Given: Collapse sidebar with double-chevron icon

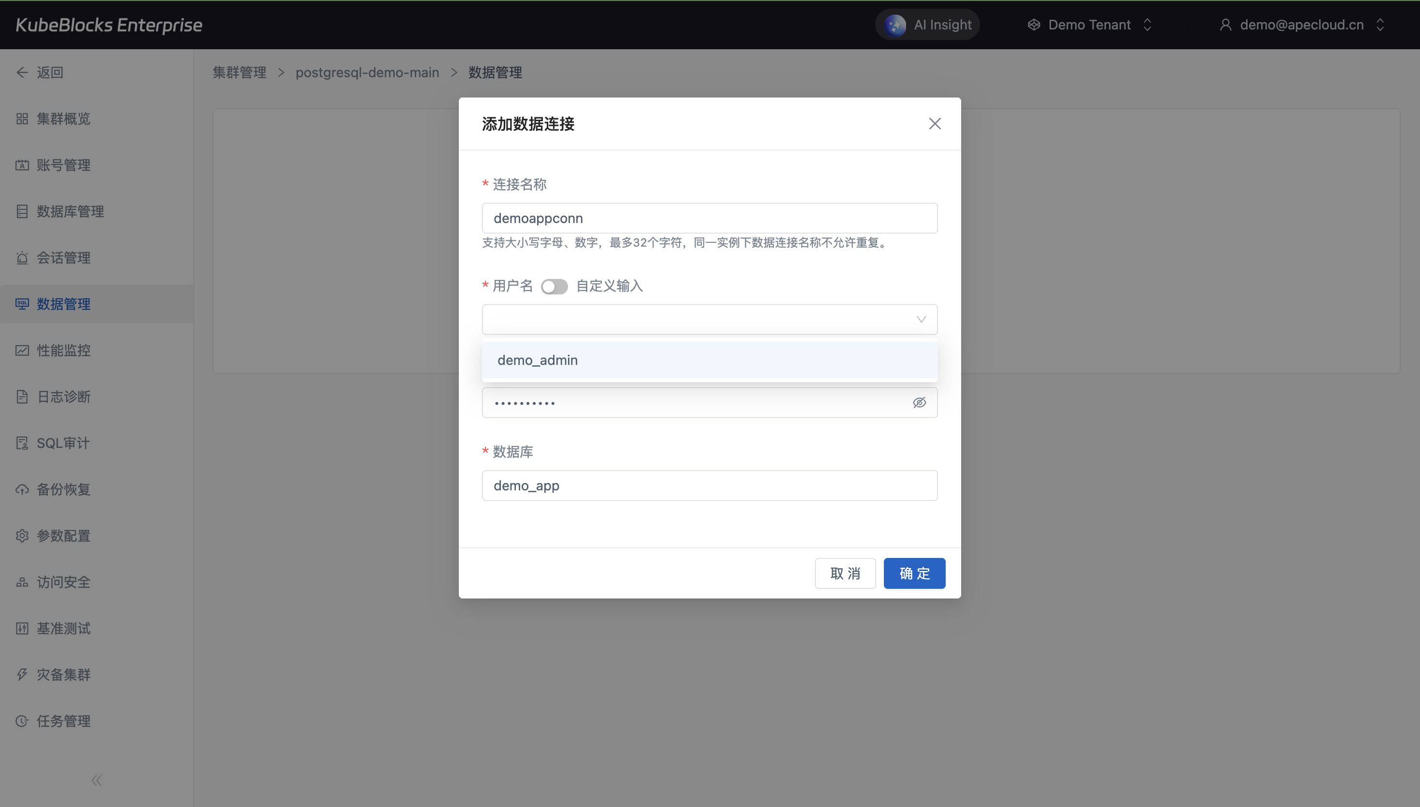Looking at the screenshot, I should (97, 780).
